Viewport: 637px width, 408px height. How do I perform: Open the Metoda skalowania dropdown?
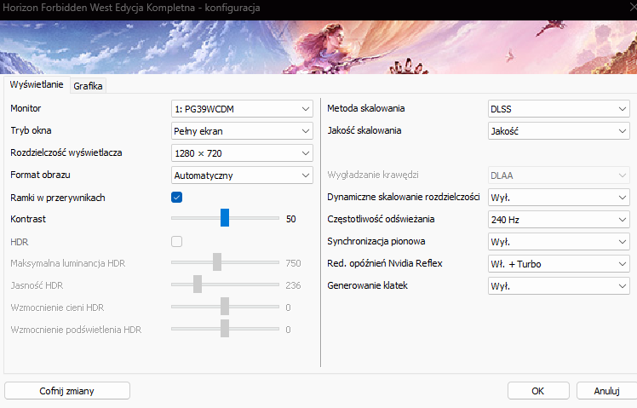click(x=559, y=109)
